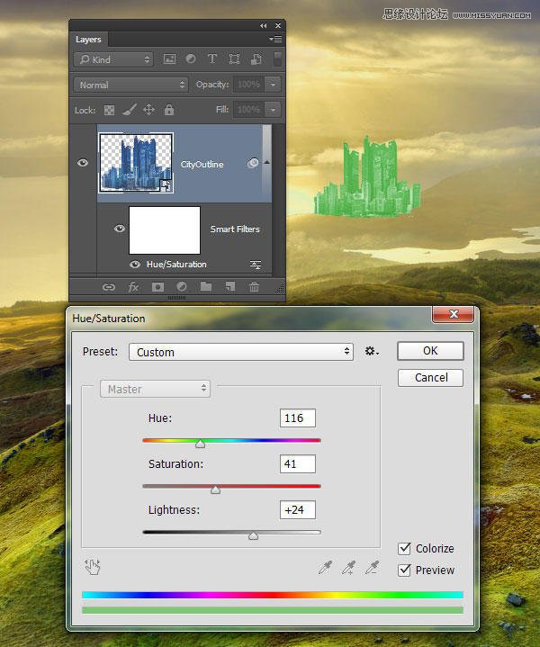Screen dimensions: 540x647
Task: Filter layers by smart object icon
Action: coord(256,59)
